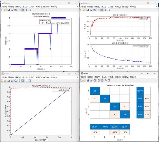Select Edit Plot arrow in Figure 2 toolbar

tap(27, 10)
